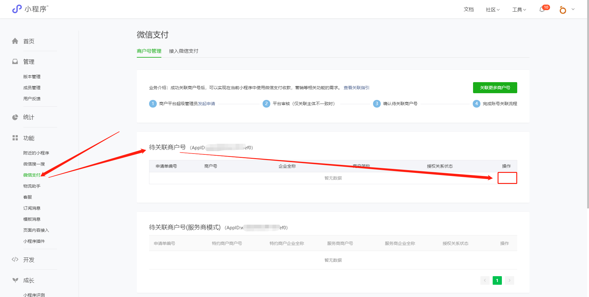This screenshot has height=297, width=589.
Task: Switch to the 接入微信支付 tab
Action: click(x=183, y=51)
